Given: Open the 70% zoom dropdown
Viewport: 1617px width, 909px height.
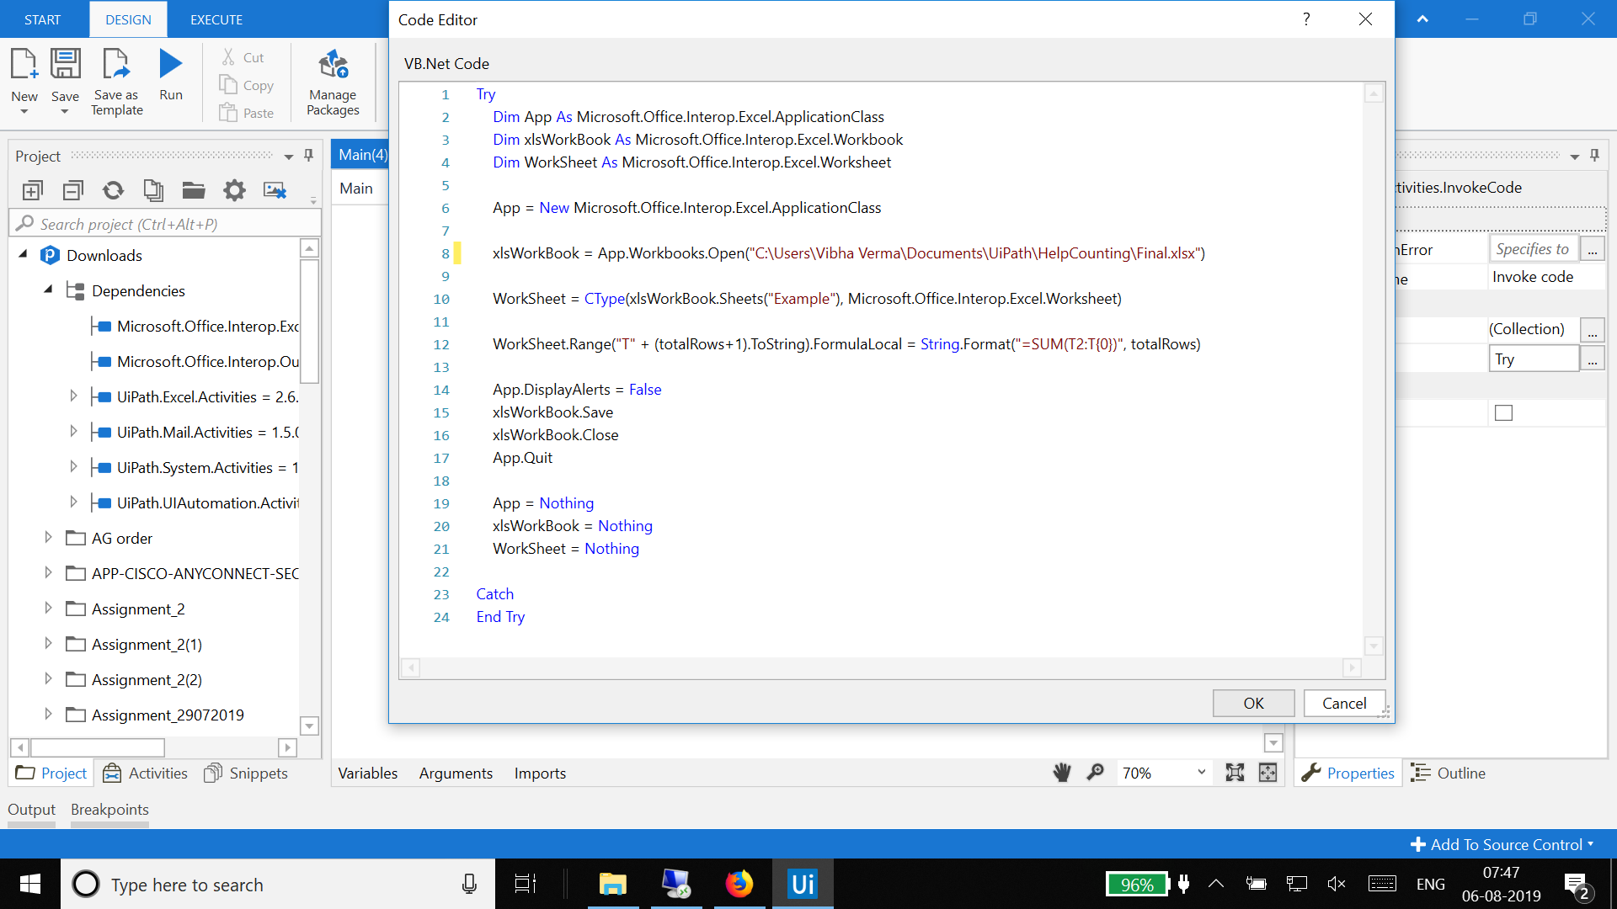Looking at the screenshot, I should pyautogui.click(x=1201, y=773).
